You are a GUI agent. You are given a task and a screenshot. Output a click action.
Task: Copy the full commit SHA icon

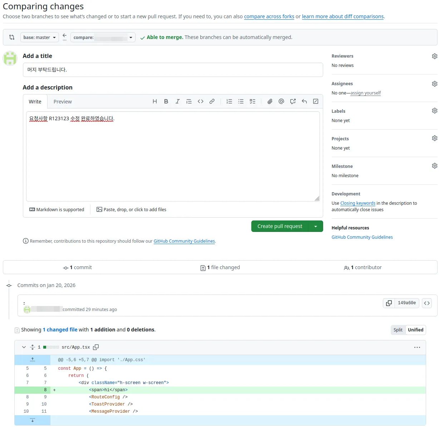[x=389, y=303]
